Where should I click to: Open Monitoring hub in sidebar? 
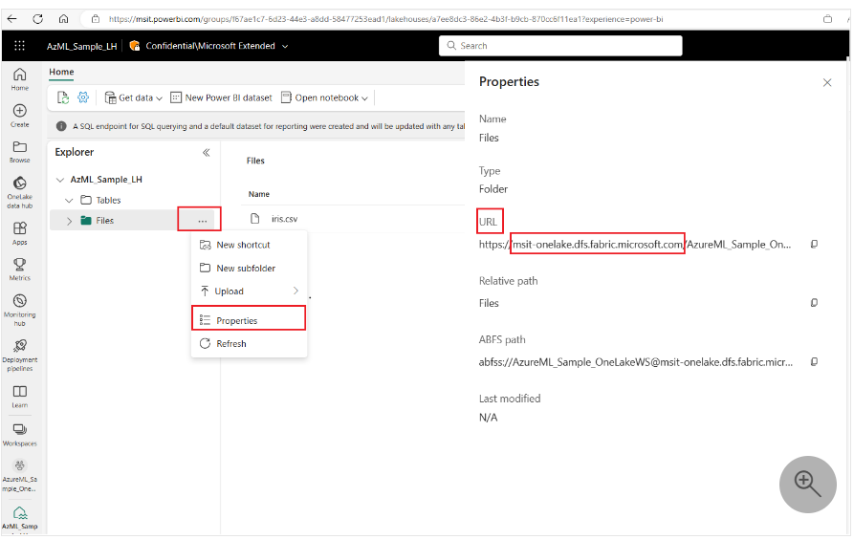20,311
